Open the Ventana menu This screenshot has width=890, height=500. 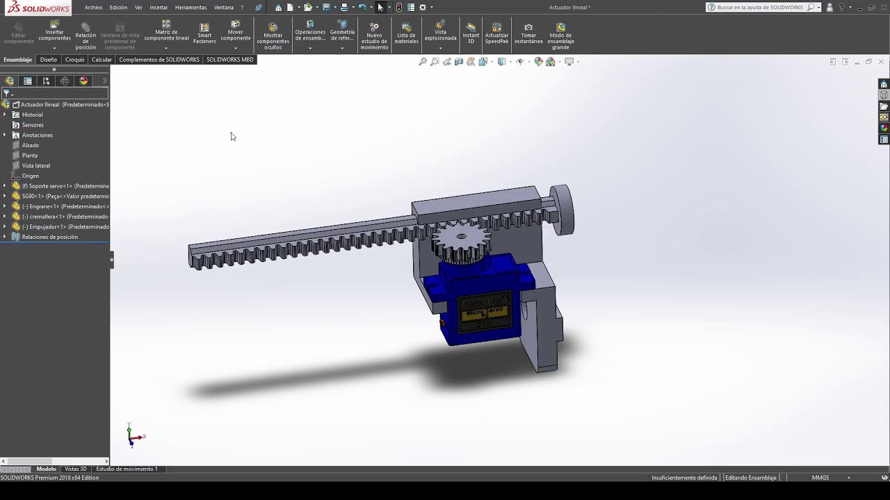[224, 8]
